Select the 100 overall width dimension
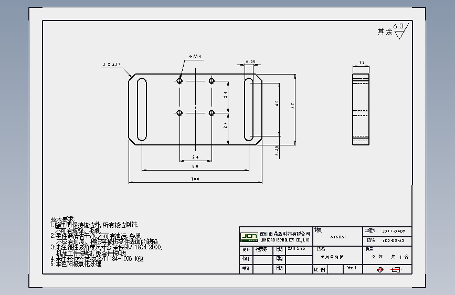Viewport: 455px width, 295px height. coord(195,179)
